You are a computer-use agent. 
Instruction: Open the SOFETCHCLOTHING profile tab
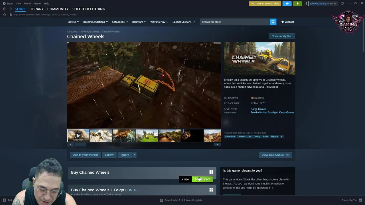[x=89, y=9]
